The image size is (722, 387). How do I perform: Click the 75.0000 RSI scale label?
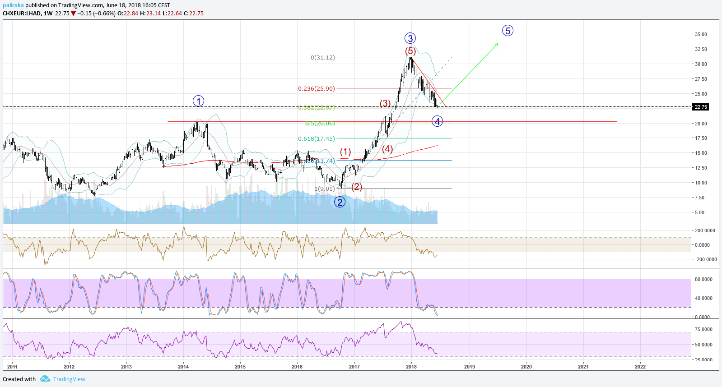click(x=703, y=329)
